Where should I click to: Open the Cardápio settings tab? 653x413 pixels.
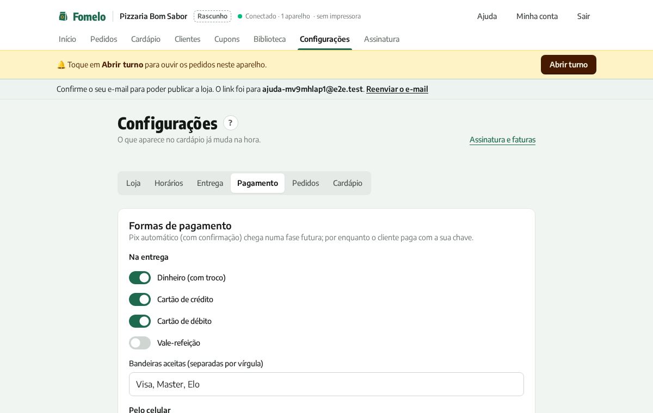(x=348, y=183)
